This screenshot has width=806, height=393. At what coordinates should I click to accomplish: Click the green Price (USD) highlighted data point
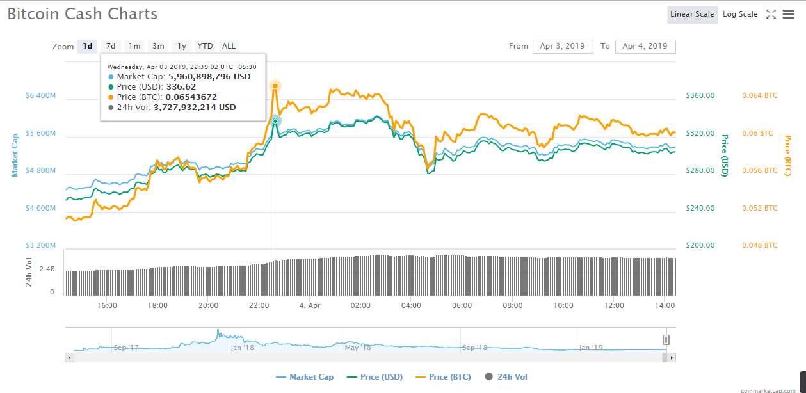point(275,121)
